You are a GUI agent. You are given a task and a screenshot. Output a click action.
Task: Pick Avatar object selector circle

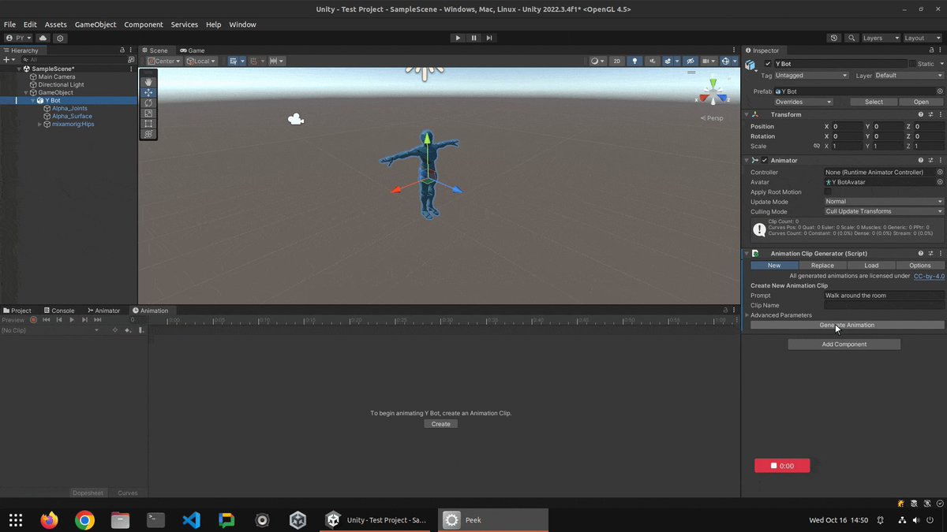click(x=940, y=182)
